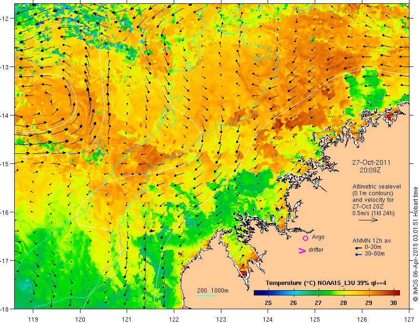This screenshot has width=419, height=323.
Task: Click the colorbar tick label '25'
Action: (268, 303)
